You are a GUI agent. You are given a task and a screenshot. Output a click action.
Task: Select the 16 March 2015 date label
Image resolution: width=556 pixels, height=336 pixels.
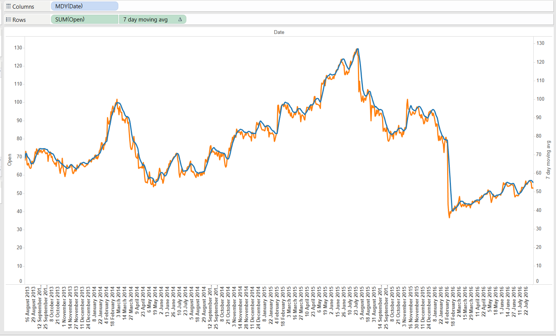pos(295,303)
